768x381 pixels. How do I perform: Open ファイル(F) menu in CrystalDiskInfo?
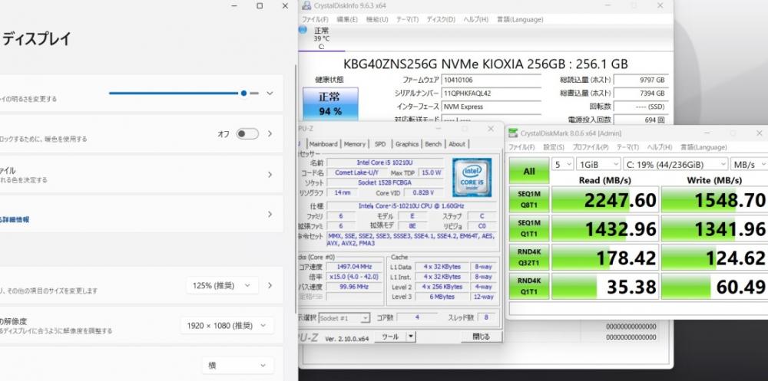315,20
